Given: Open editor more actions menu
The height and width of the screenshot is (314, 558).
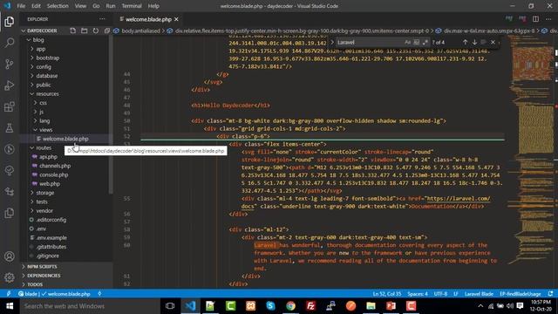Looking at the screenshot, I should pos(548,19).
